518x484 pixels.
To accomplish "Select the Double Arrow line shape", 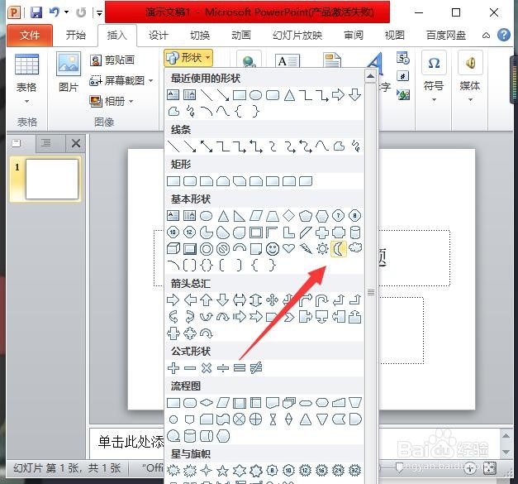I will point(207,146).
